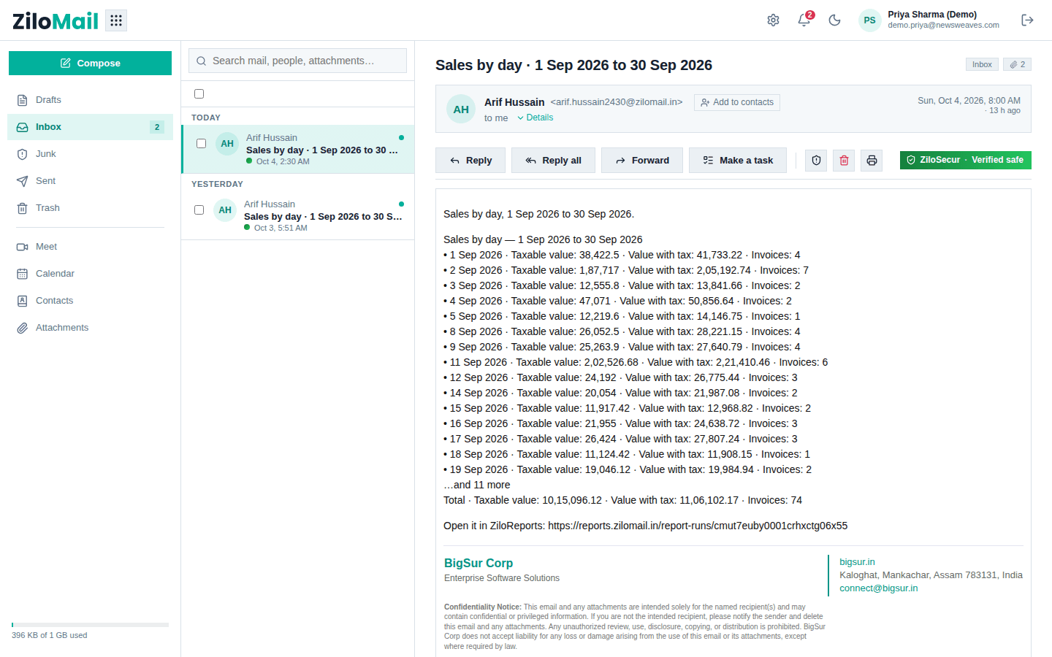The width and height of the screenshot is (1052, 657).
Task: Click BigSur Corp signature name
Action: point(479,563)
